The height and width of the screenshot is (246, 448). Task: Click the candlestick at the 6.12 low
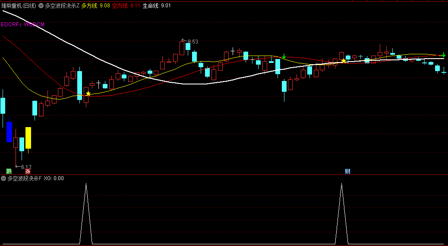pyautogui.click(x=16, y=143)
